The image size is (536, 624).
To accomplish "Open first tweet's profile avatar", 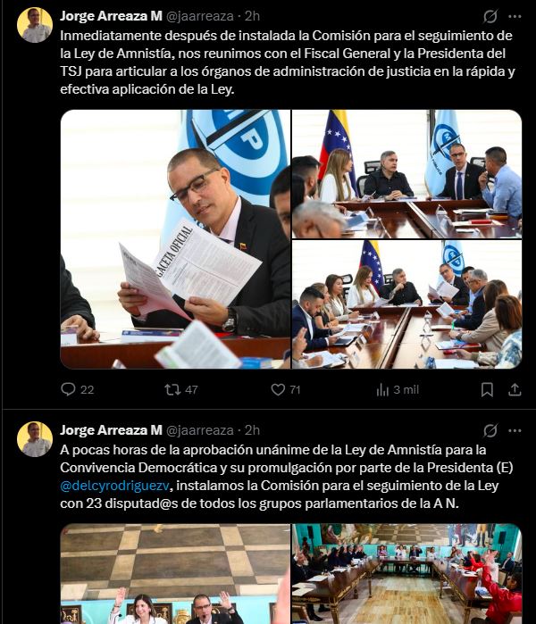I will click(35, 25).
